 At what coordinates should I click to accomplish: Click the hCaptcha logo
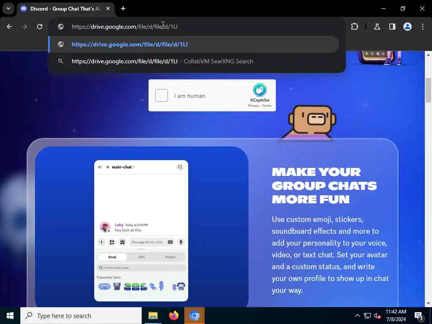tap(260, 90)
